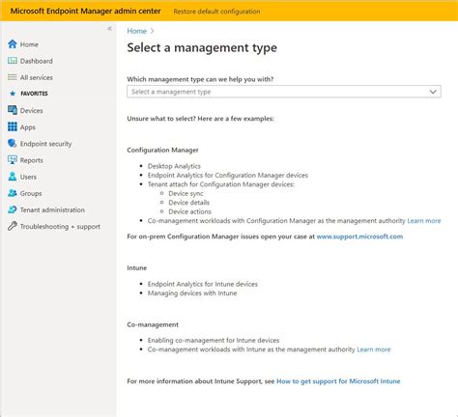The image size is (458, 417).
Task: Click the Troubleshooting wrench icon
Action: coord(13,226)
